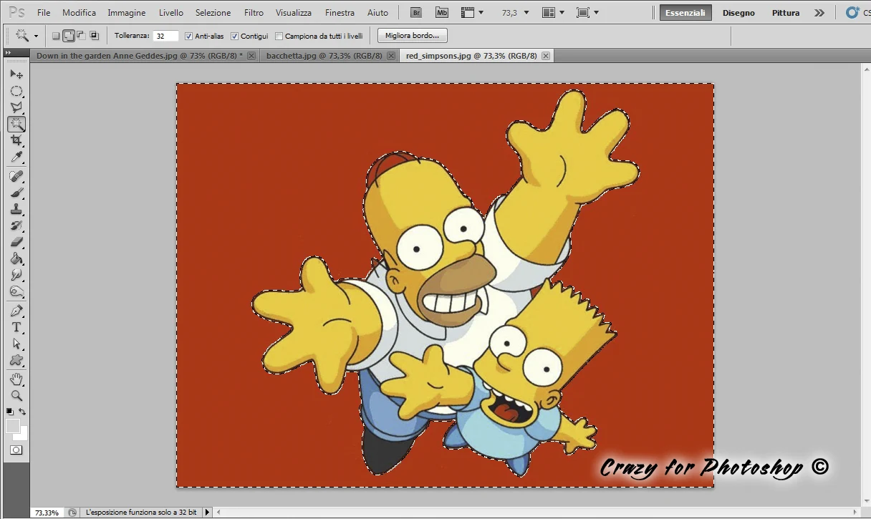The width and height of the screenshot is (871, 519).
Task: Select the Custom Shape tool
Action: [x=16, y=360]
